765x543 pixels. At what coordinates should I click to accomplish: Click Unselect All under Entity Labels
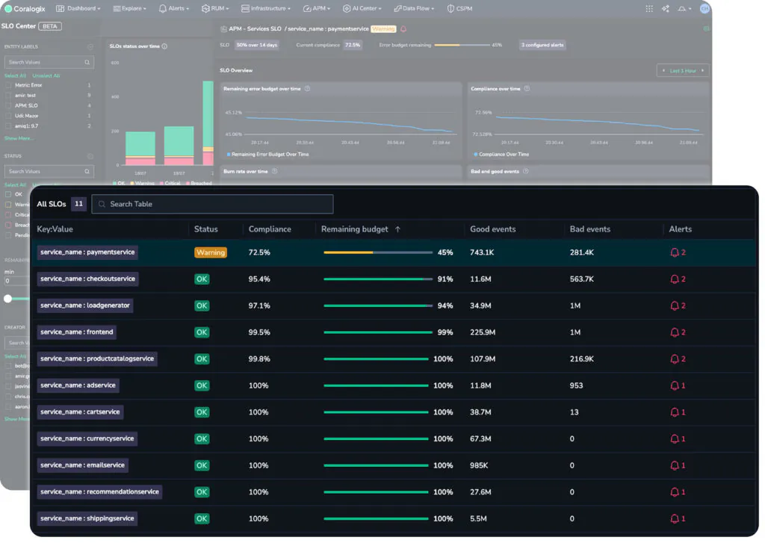point(46,76)
